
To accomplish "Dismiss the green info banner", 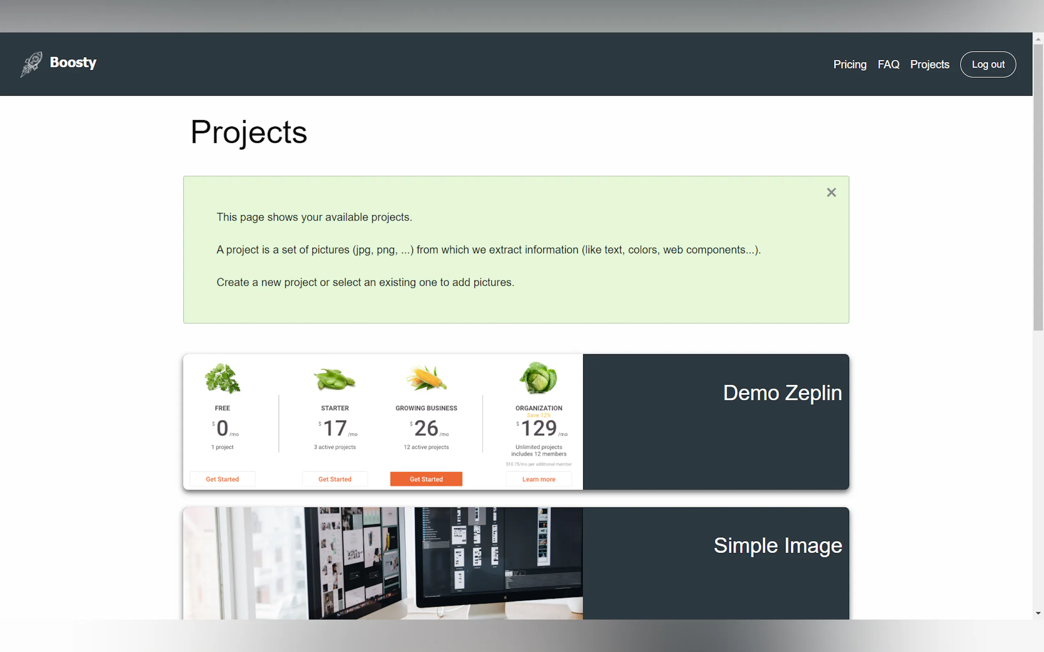I will [831, 192].
